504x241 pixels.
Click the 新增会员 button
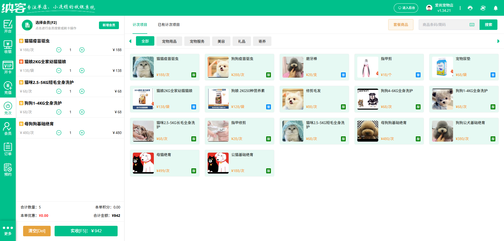[x=109, y=25]
